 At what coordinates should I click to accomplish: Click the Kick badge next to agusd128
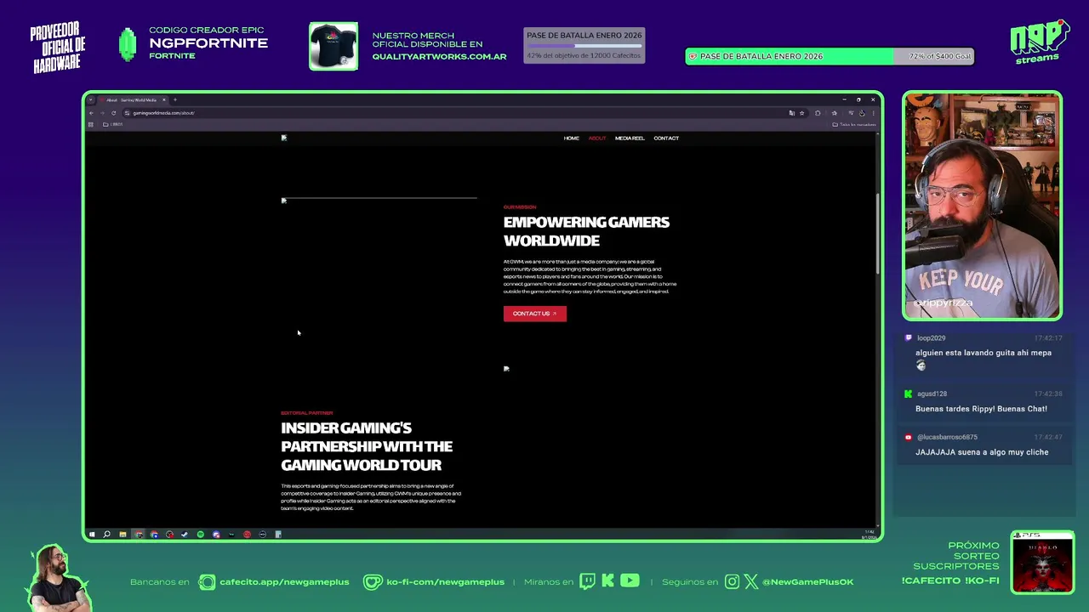coord(909,394)
